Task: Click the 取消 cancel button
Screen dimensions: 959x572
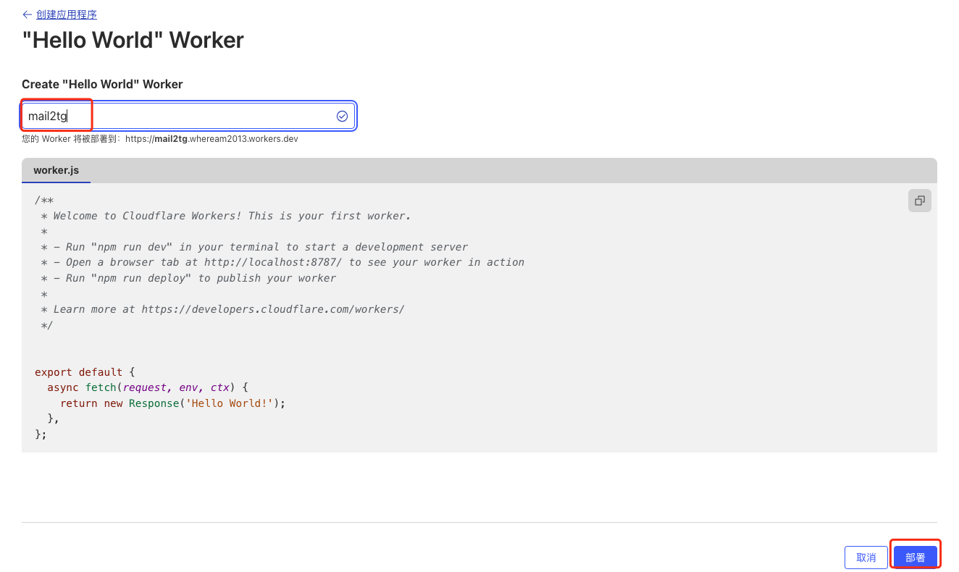Action: pos(866,557)
